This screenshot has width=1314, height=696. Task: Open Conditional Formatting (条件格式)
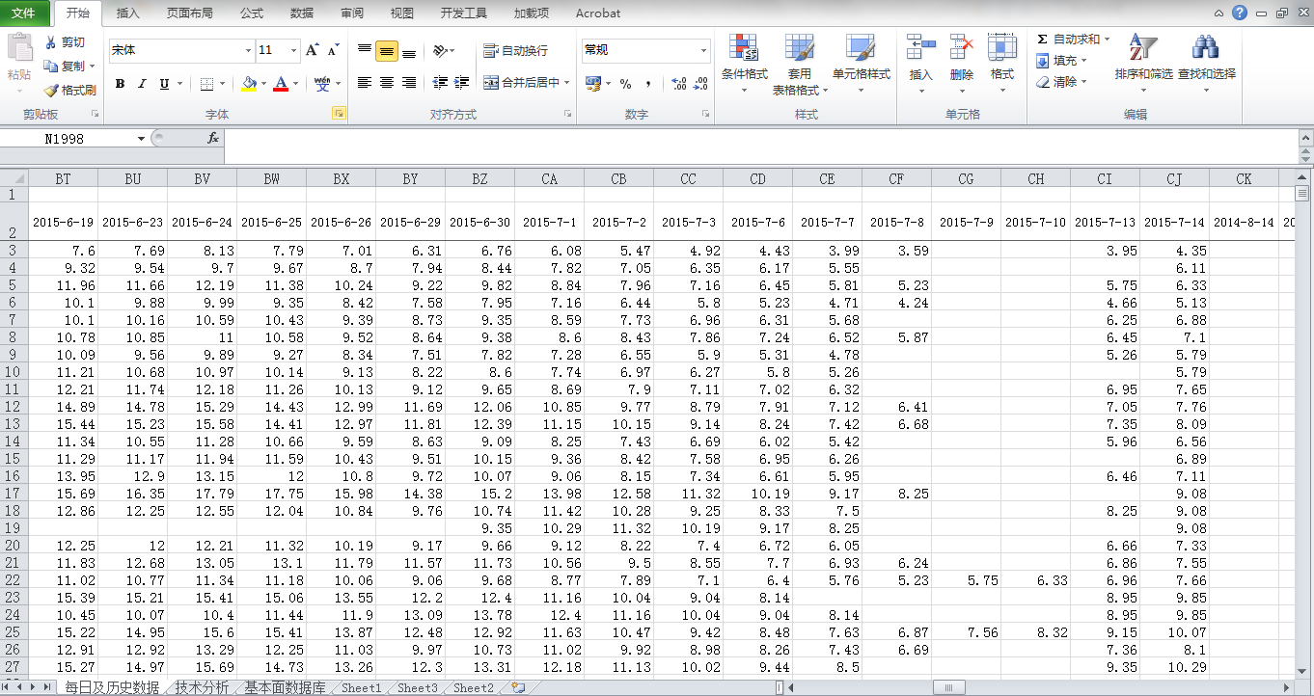pyautogui.click(x=744, y=64)
